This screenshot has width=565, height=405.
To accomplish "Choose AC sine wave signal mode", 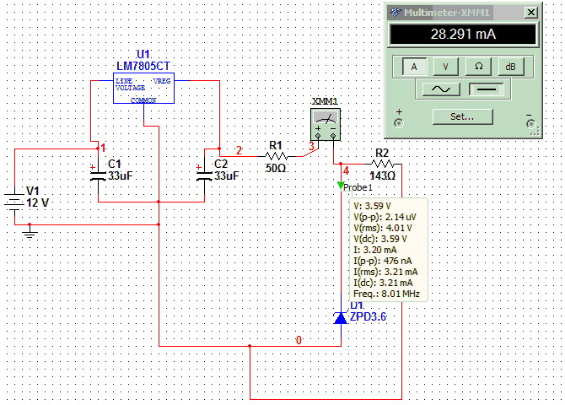I will pos(441,89).
